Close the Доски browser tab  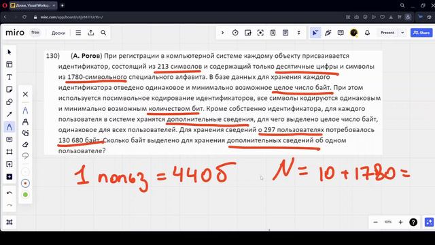pyautogui.click(x=54, y=5)
